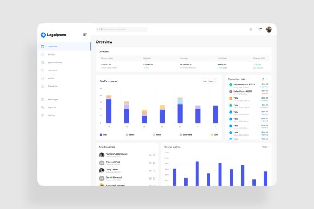
Task: Collapse the sidebar with the panel toggle icon
Action: 85,35
